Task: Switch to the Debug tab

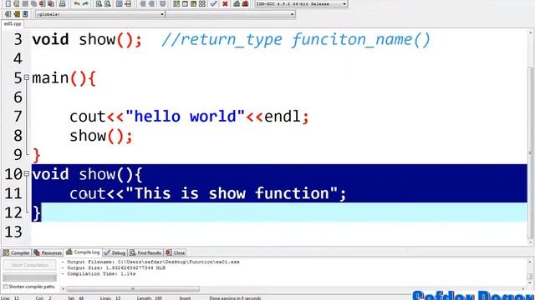Action: pyautogui.click(x=115, y=252)
